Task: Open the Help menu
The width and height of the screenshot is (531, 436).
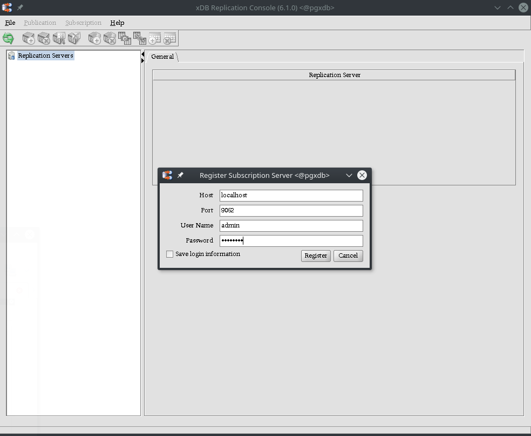Action: (x=117, y=23)
